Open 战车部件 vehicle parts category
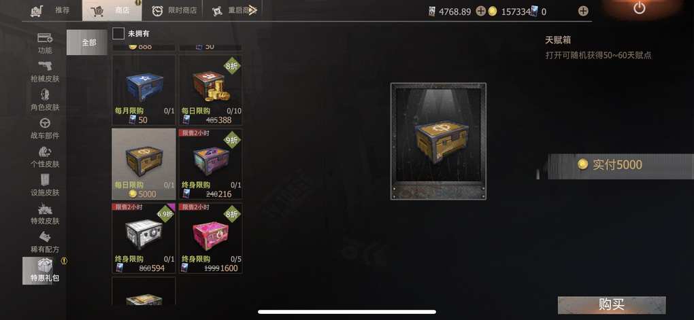 [45, 128]
